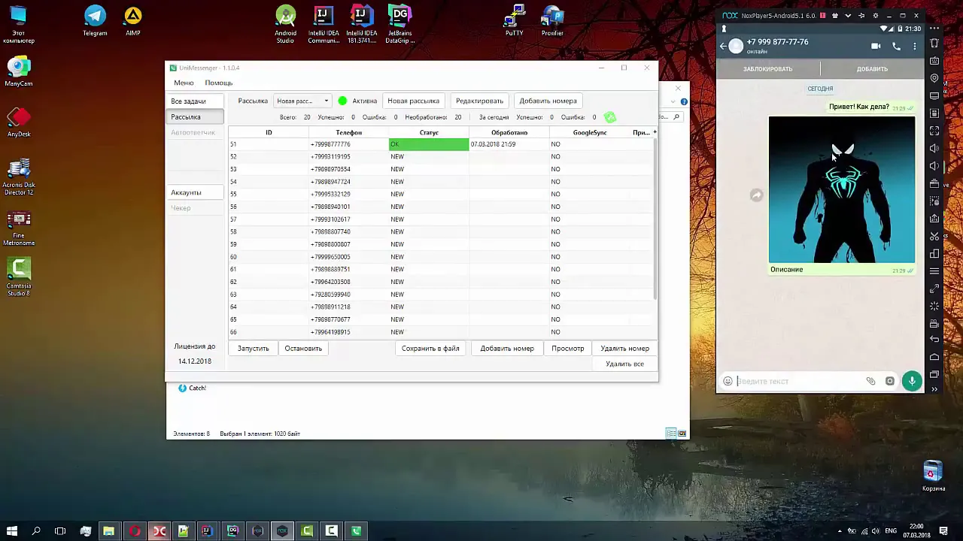This screenshot has width=963, height=541.
Task: Click the Запустить button
Action: coord(254,349)
